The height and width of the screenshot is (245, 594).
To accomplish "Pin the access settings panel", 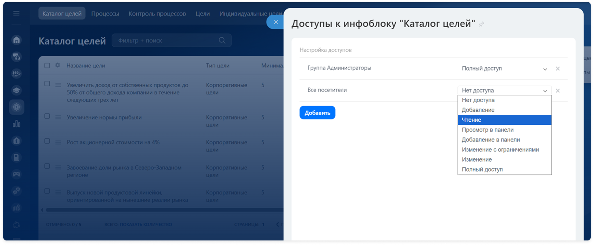I will [482, 24].
